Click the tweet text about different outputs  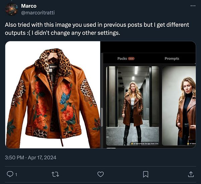coord(97,29)
